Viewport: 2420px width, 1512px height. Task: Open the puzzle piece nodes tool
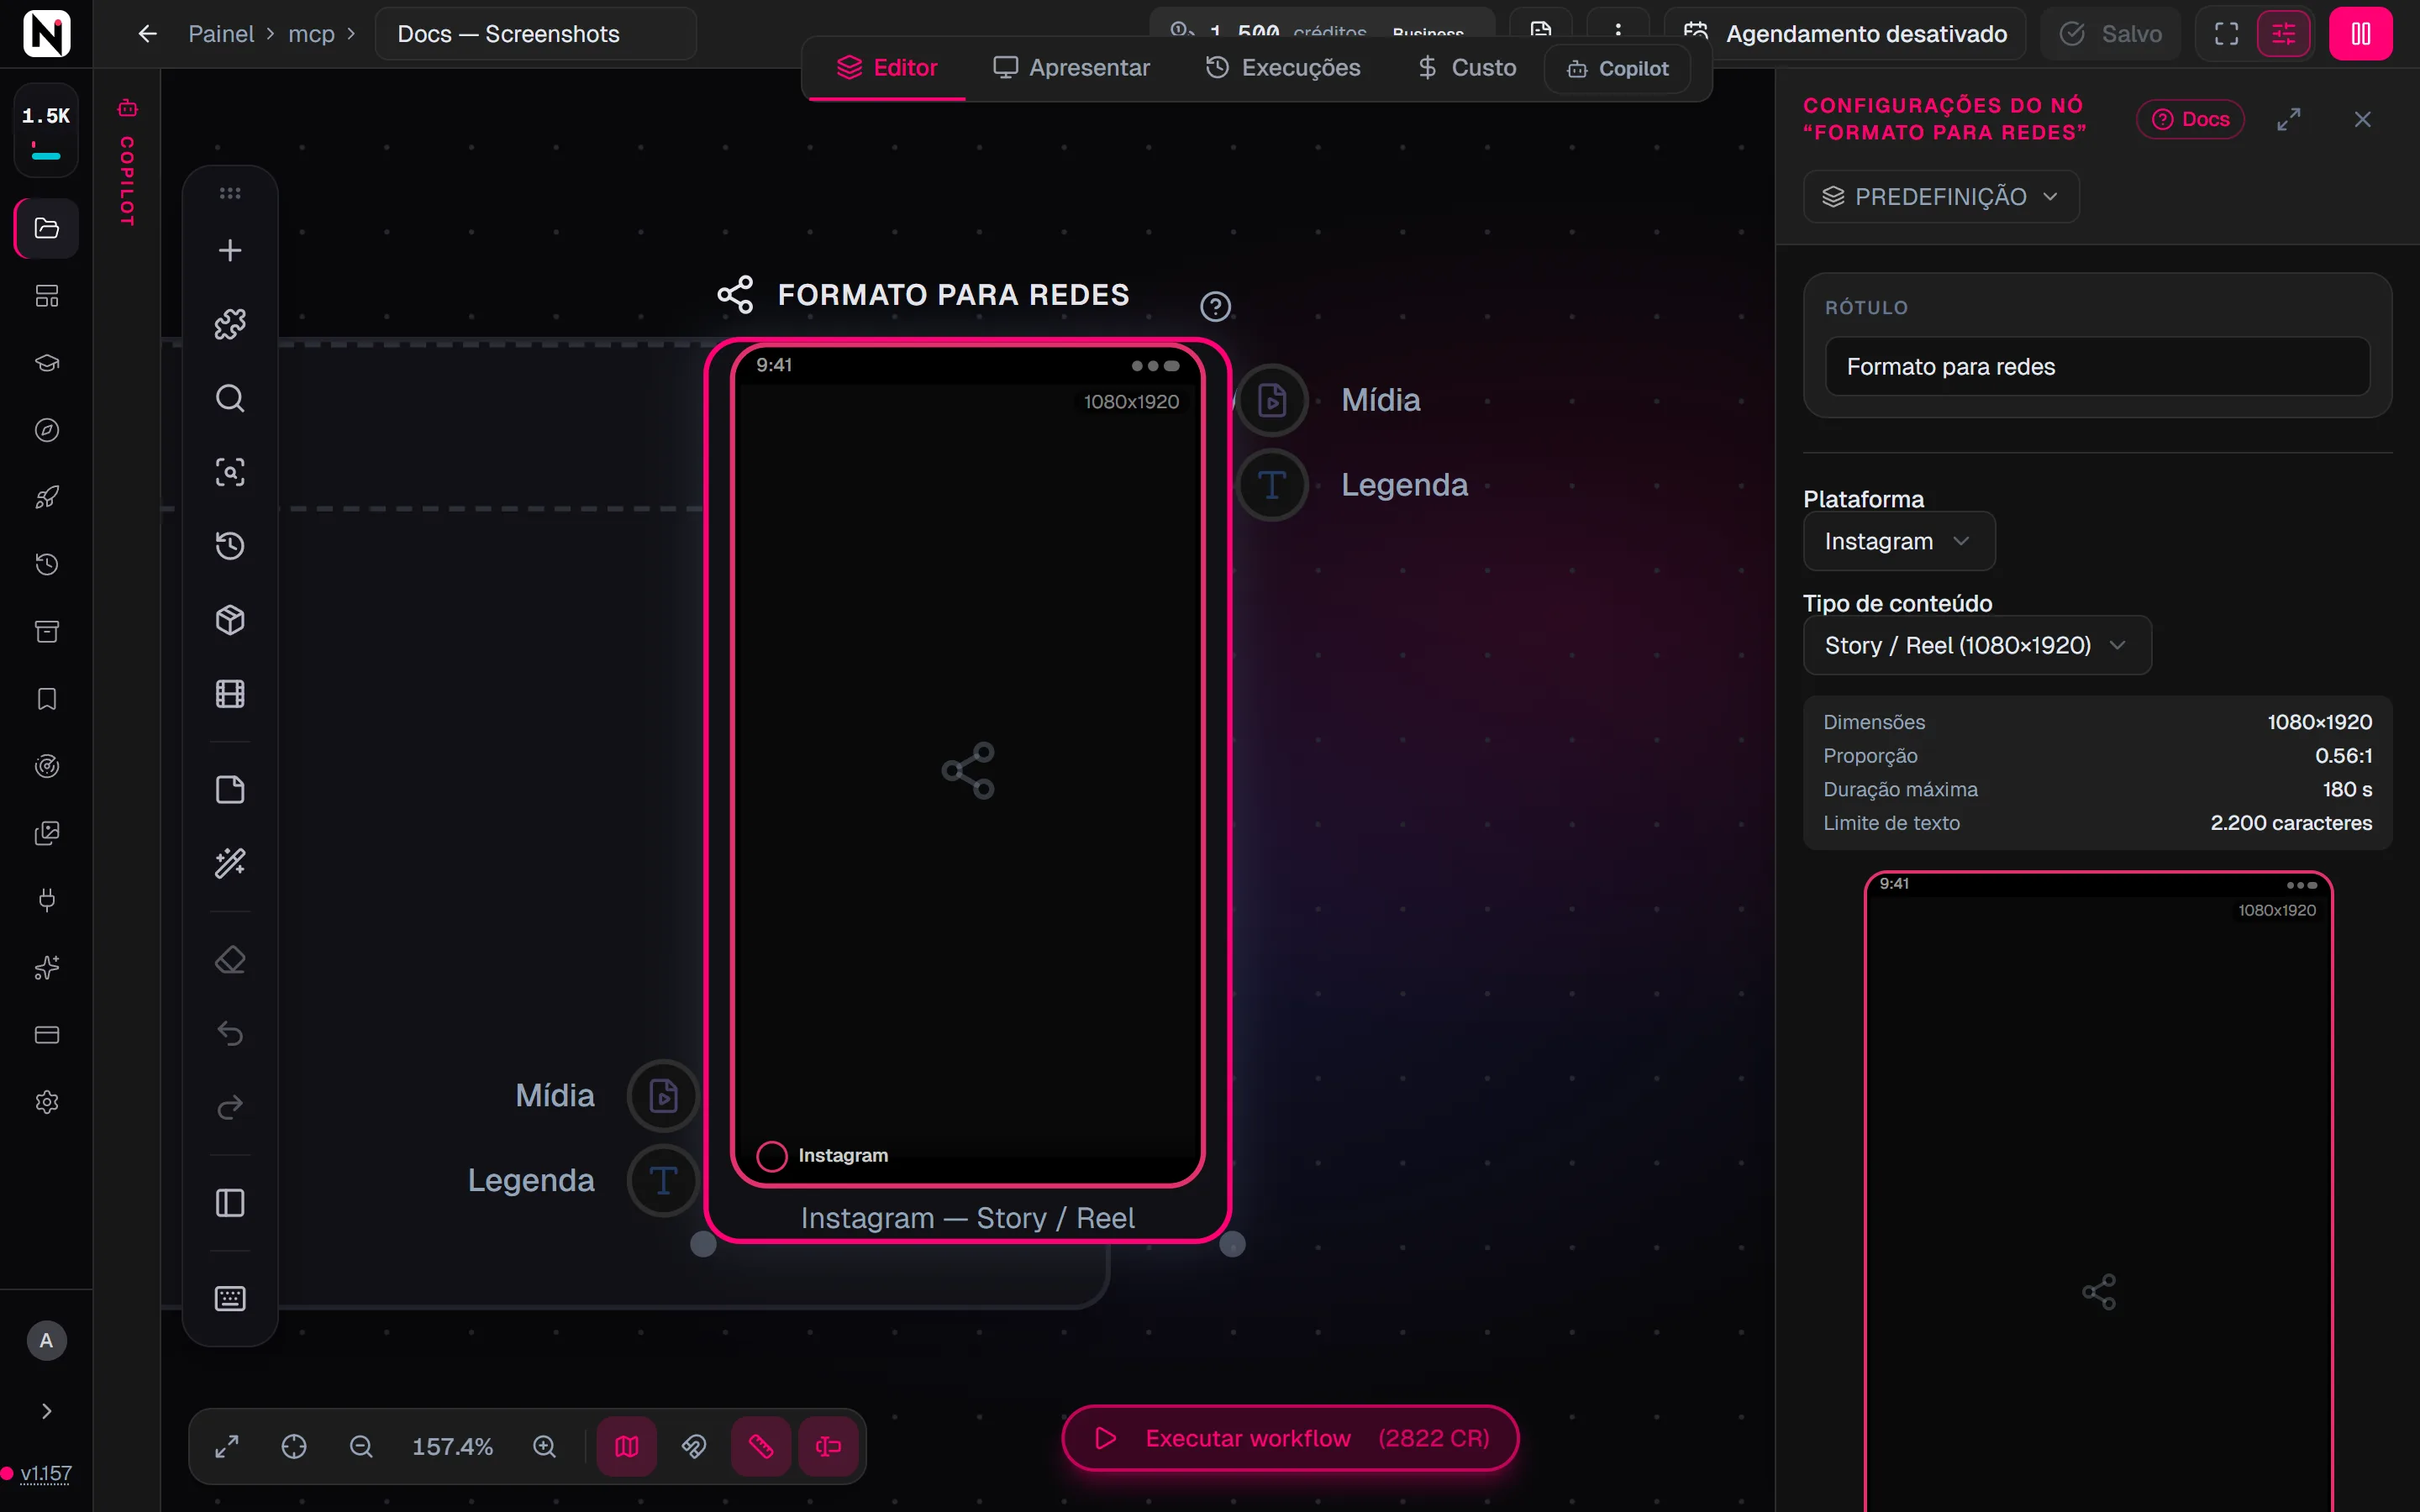pyautogui.click(x=230, y=324)
